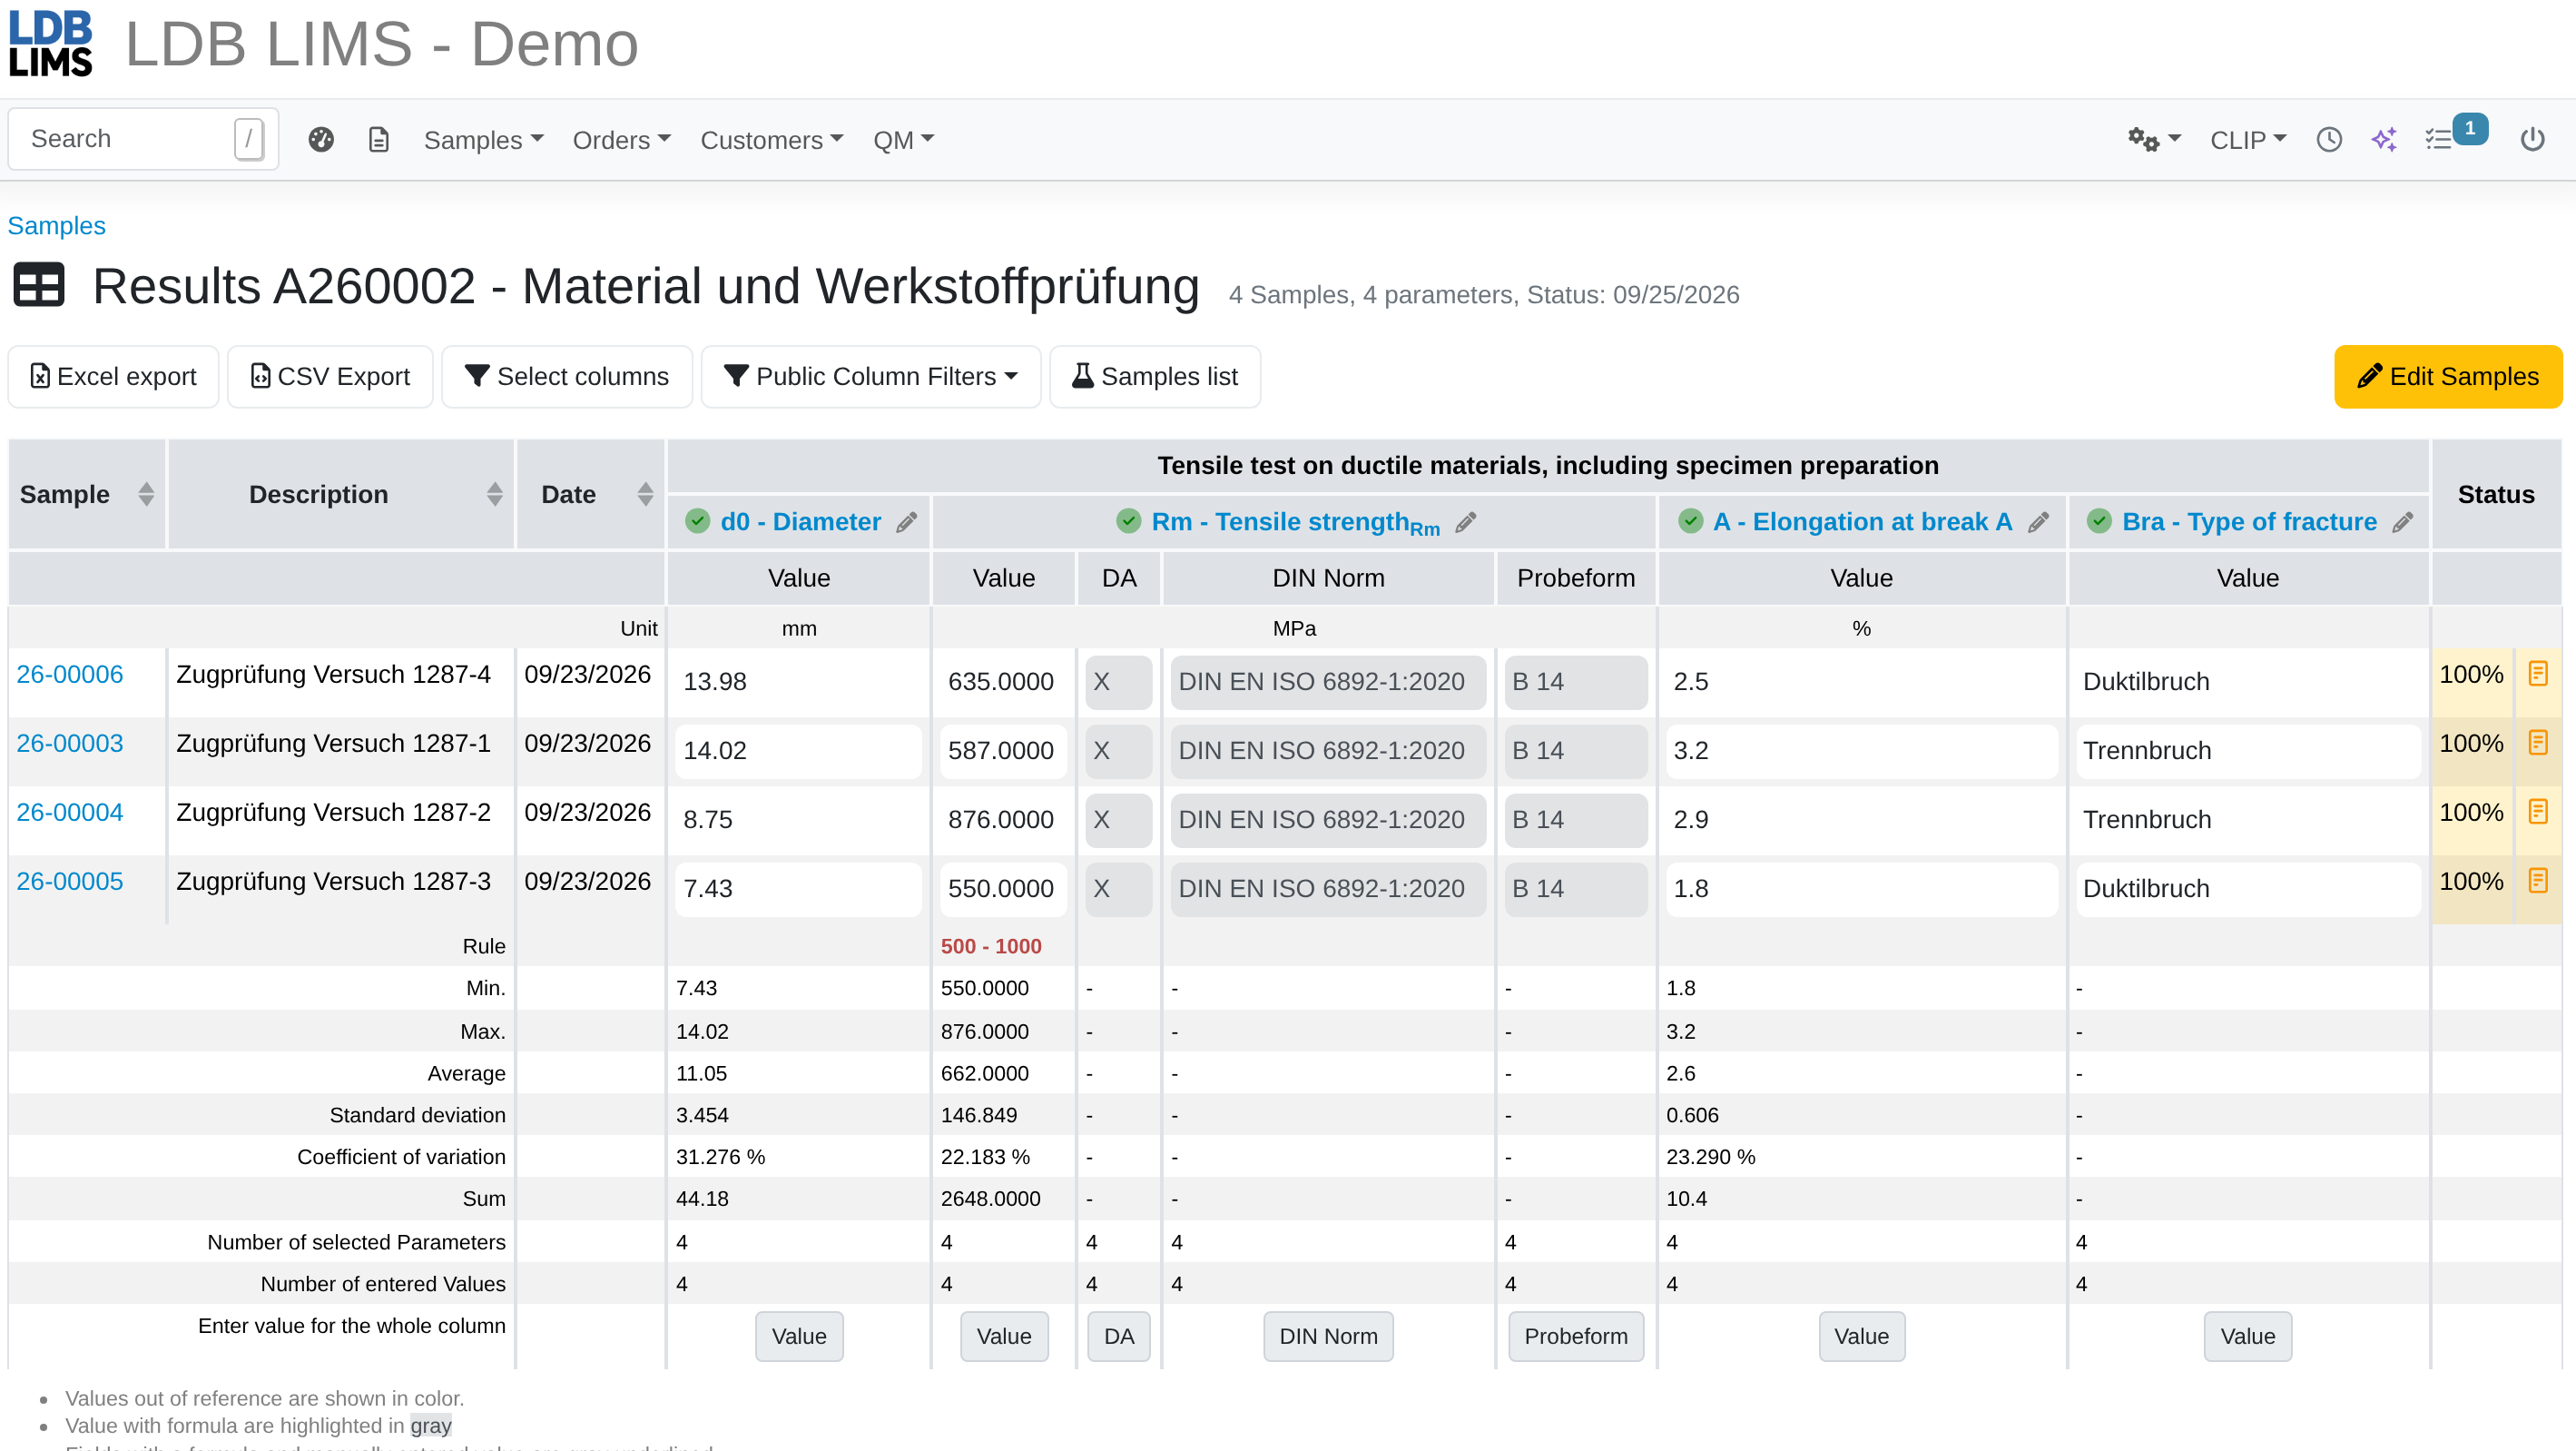Edit the A - Elongation at break pencil
This screenshot has height=1451, width=2576.
[x=2038, y=522]
